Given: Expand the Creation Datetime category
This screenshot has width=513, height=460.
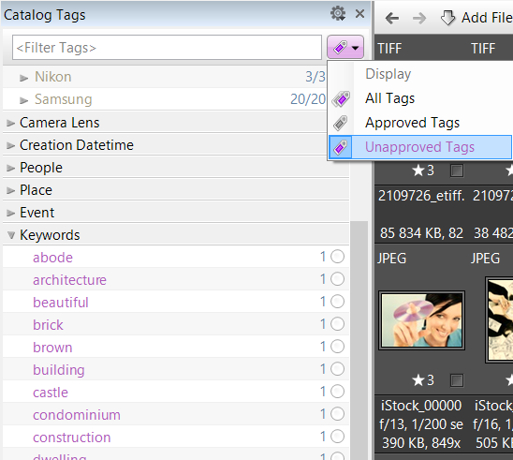Looking at the screenshot, I should pos(11,145).
